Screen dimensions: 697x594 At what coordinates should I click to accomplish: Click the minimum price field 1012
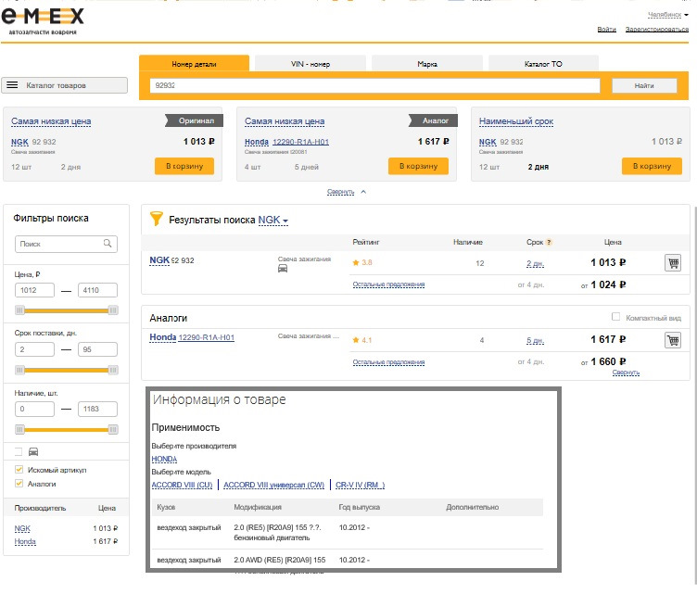click(34, 290)
